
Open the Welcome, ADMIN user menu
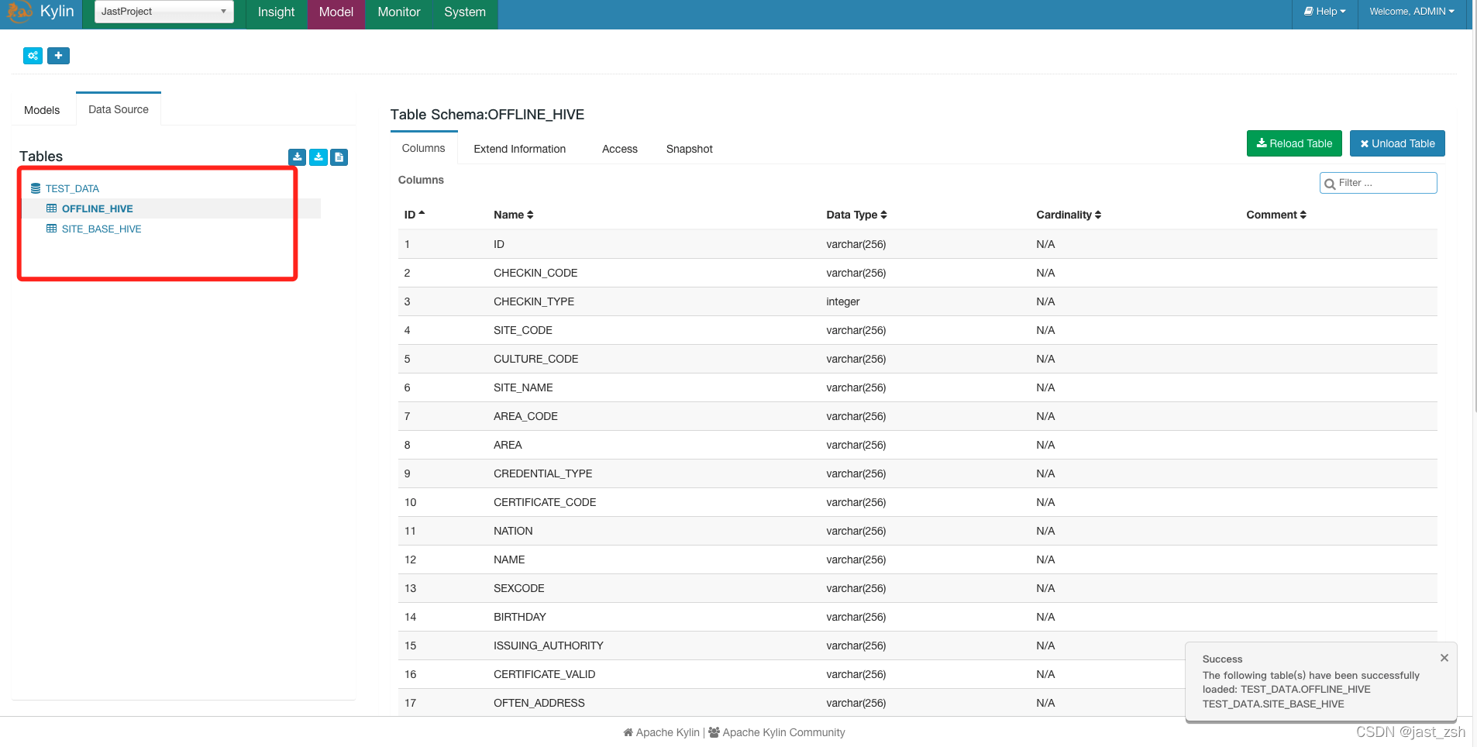click(1412, 12)
